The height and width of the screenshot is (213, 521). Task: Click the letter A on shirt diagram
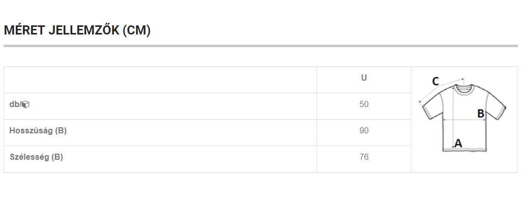point(458,144)
